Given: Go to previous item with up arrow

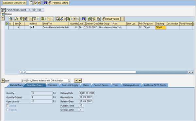Looking at the screenshot, I should [76, 81].
